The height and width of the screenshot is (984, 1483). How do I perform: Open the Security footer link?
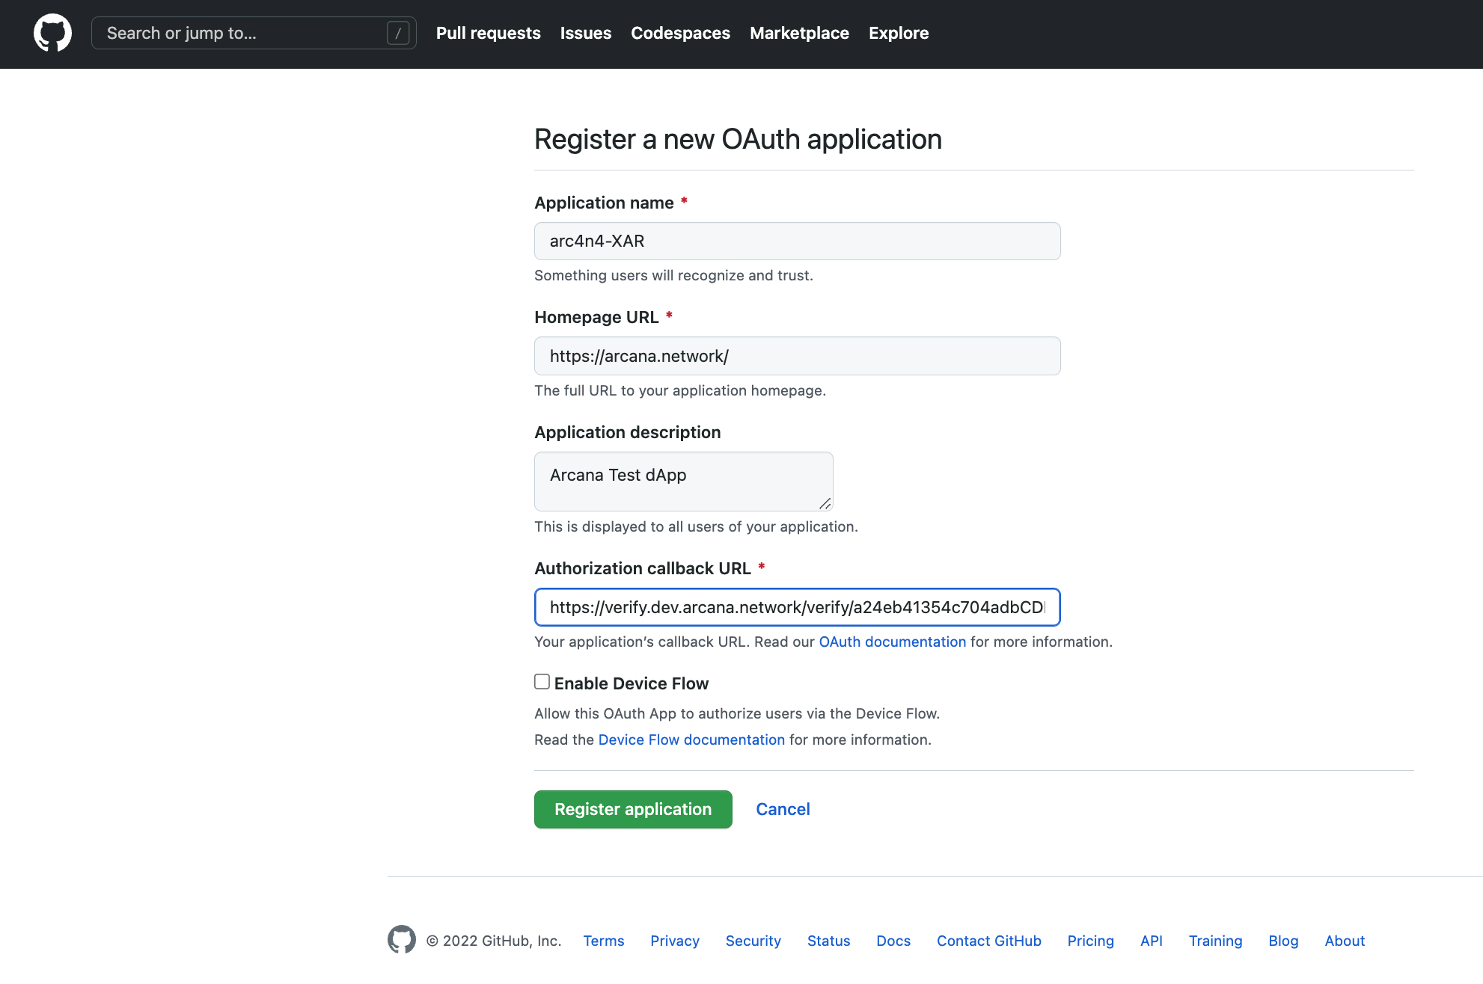click(753, 941)
